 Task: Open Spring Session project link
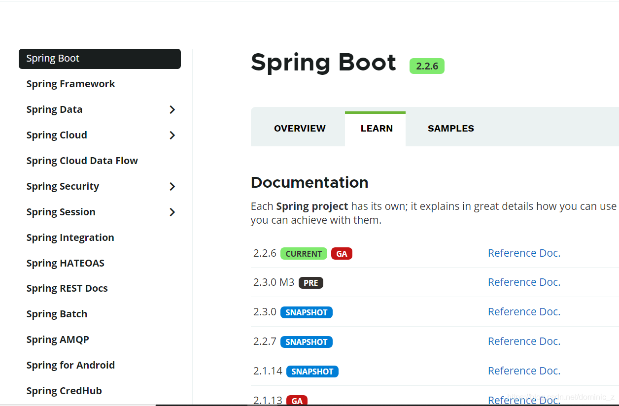(x=61, y=212)
